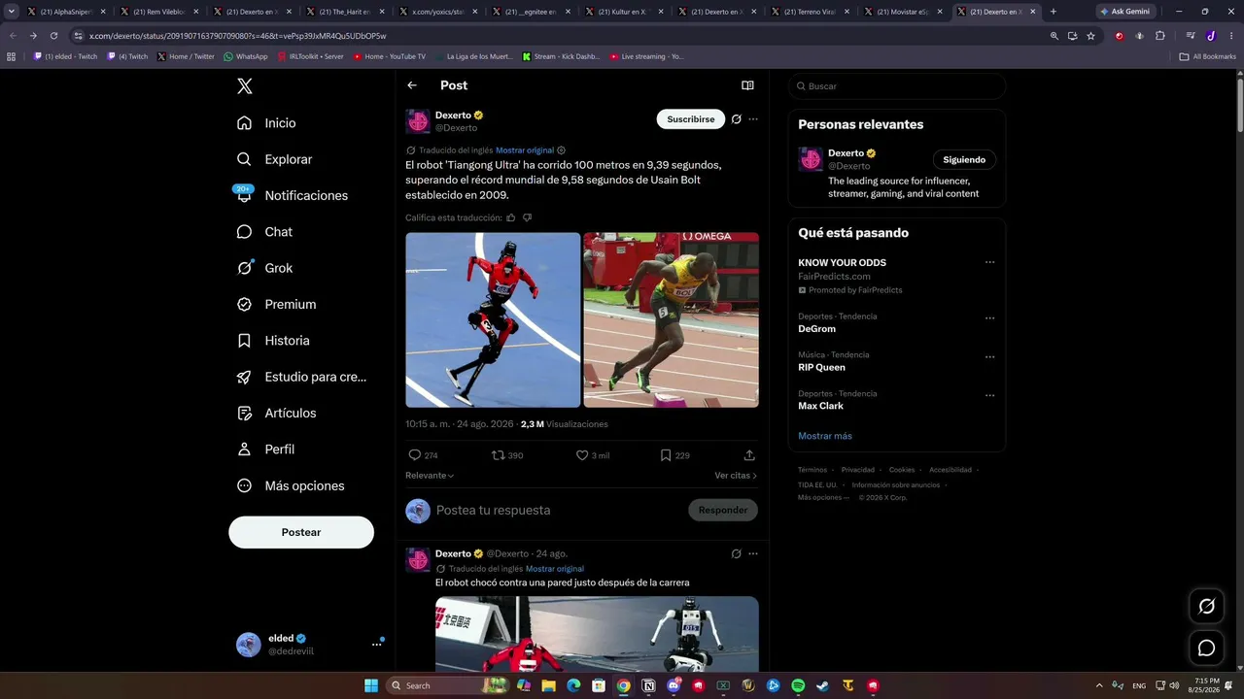The image size is (1244, 699).
Task: Toggle Siguiendo for Dexerto
Action: 964,160
